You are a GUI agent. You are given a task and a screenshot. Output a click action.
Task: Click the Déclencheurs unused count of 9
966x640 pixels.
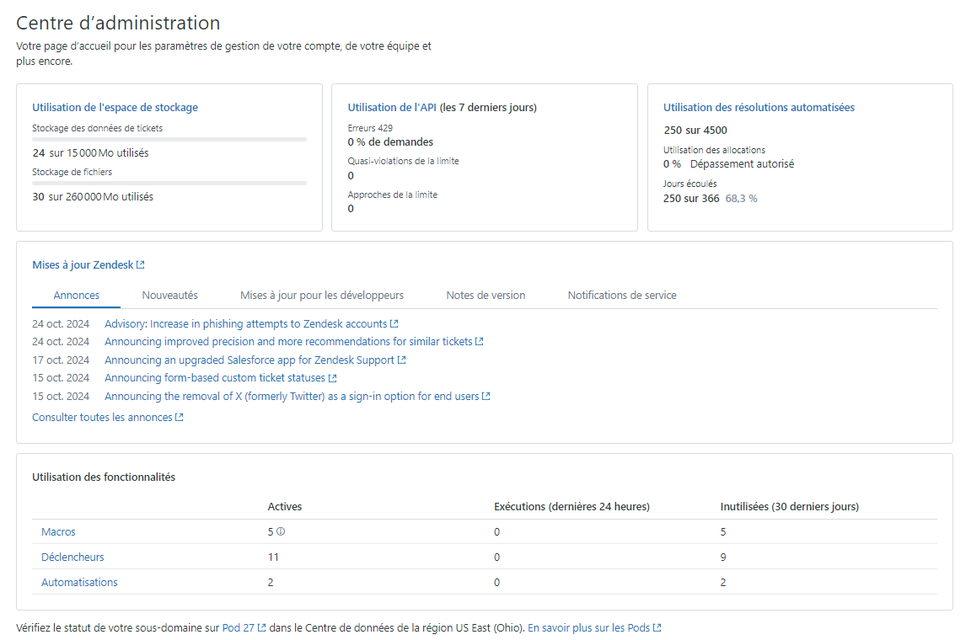(x=723, y=557)
